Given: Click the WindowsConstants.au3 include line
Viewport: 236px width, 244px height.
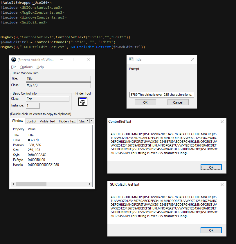Looking at the screenshot, I should (33, 17).
